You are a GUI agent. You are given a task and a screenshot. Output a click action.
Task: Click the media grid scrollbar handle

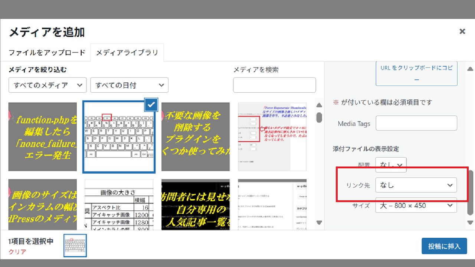click(319, 117)
